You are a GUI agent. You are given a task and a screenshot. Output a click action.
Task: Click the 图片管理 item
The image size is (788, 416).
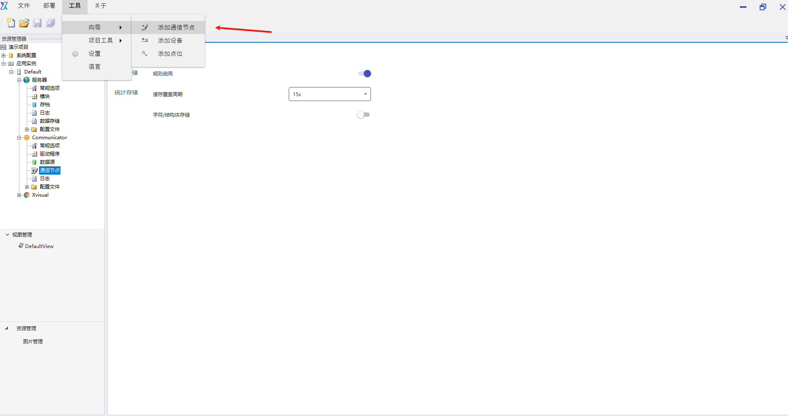[x=33, y=341]
